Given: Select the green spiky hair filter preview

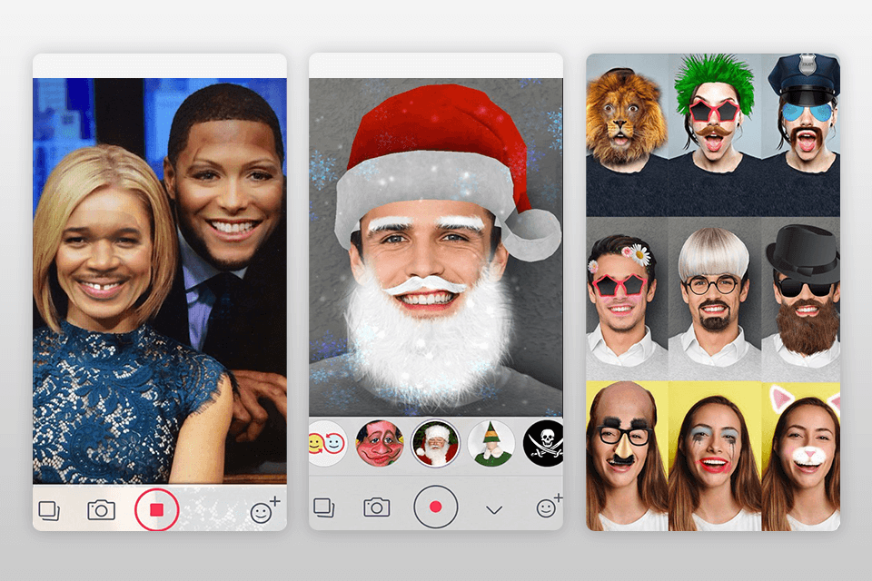Looking at the screenshot, I should pos(713,134).
